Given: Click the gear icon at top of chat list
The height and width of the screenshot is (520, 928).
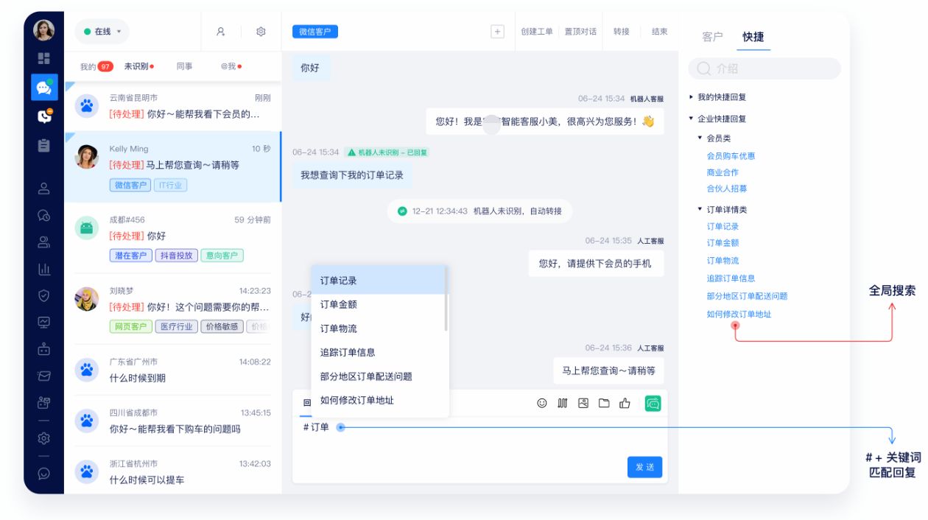Looking at the screenshot, I should (260, 32).
